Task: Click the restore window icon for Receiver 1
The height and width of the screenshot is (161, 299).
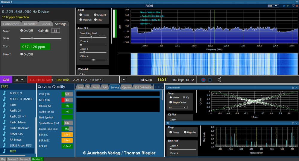Action: pos(297,2)
